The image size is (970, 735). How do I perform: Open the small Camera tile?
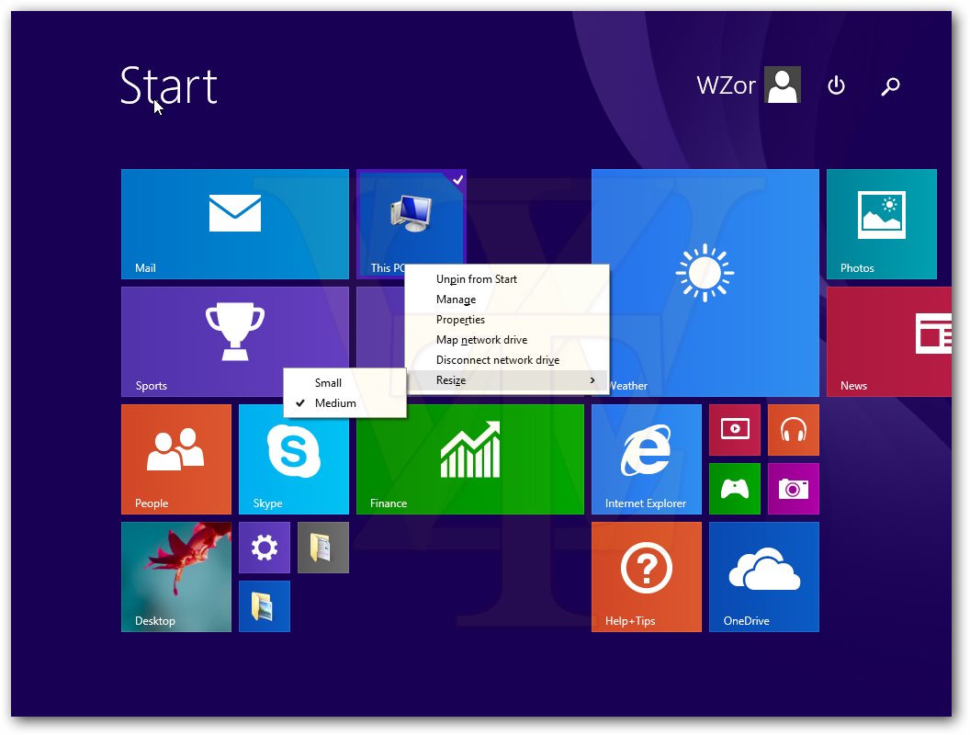pos(793,489)
